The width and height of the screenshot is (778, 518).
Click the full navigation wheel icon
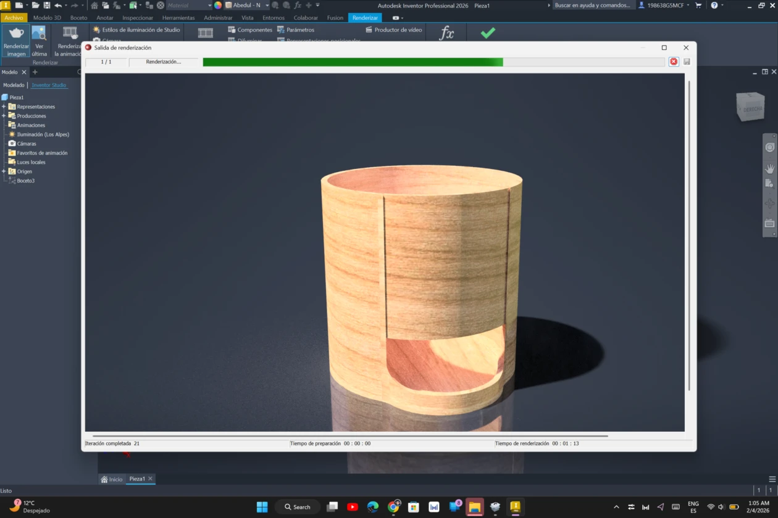click(769, 147)
